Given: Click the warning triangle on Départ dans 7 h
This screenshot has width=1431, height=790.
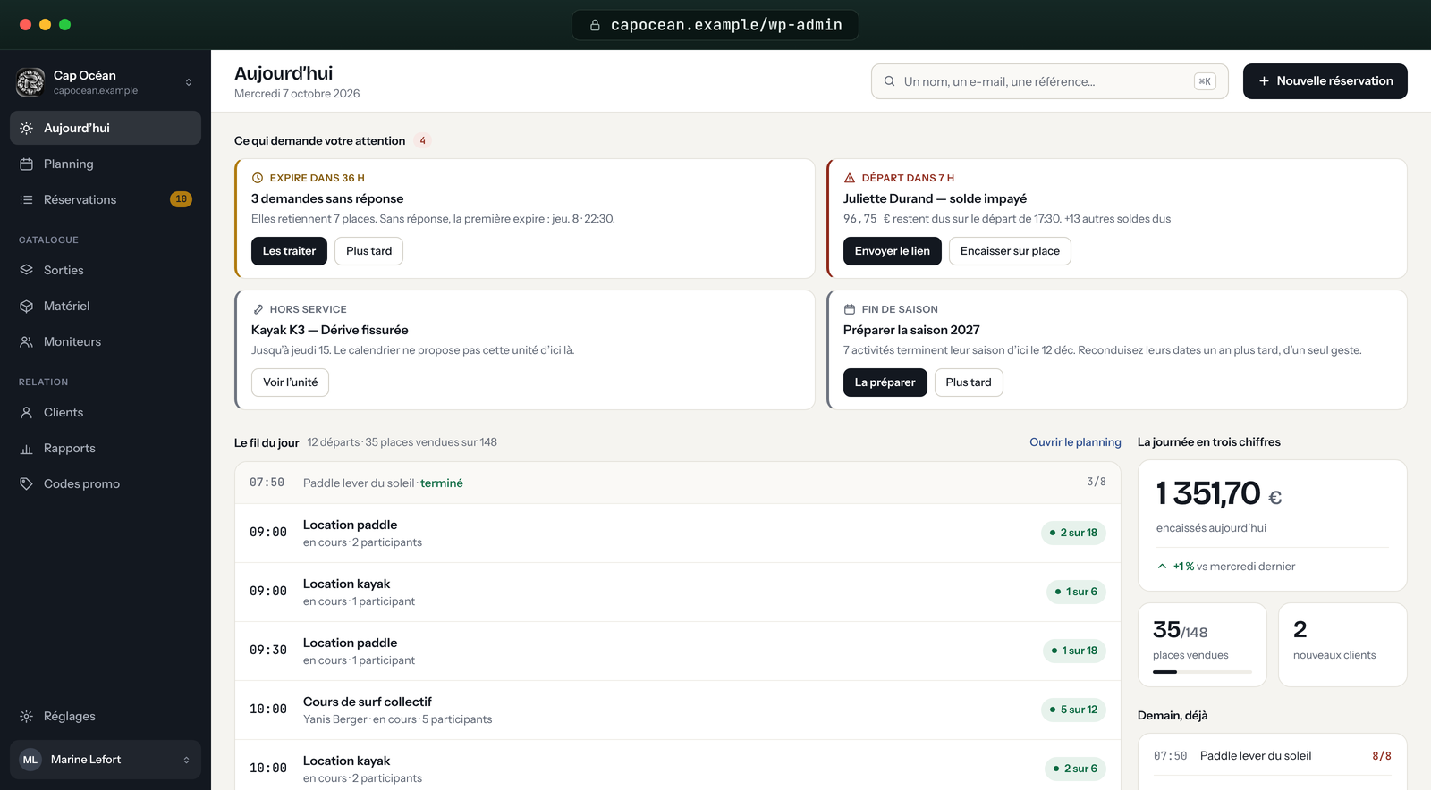Looking at the screenshot, I should pyautogui.click(x=850, y=178).
